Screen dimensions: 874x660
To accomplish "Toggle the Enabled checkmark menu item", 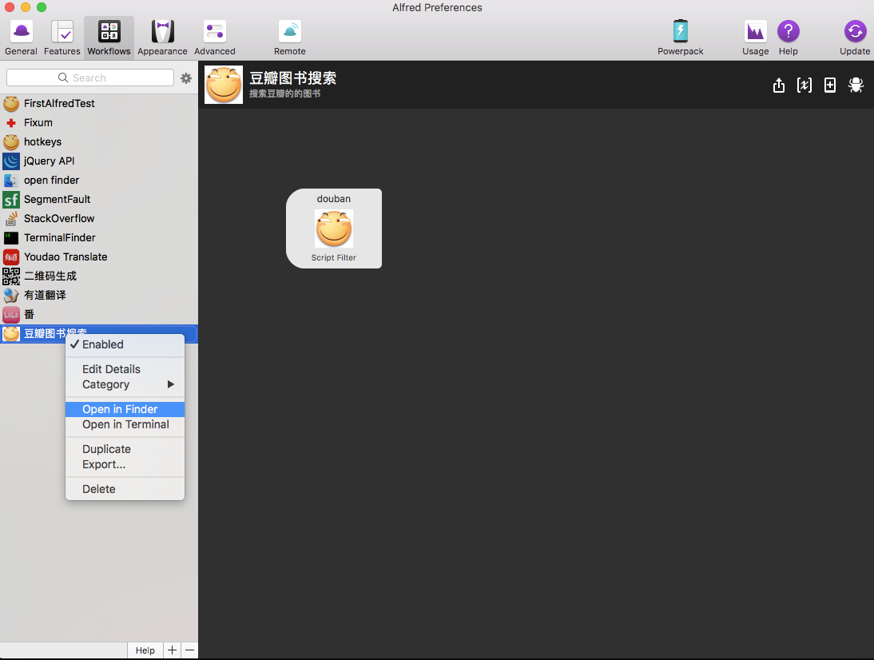I will (125, 344).
